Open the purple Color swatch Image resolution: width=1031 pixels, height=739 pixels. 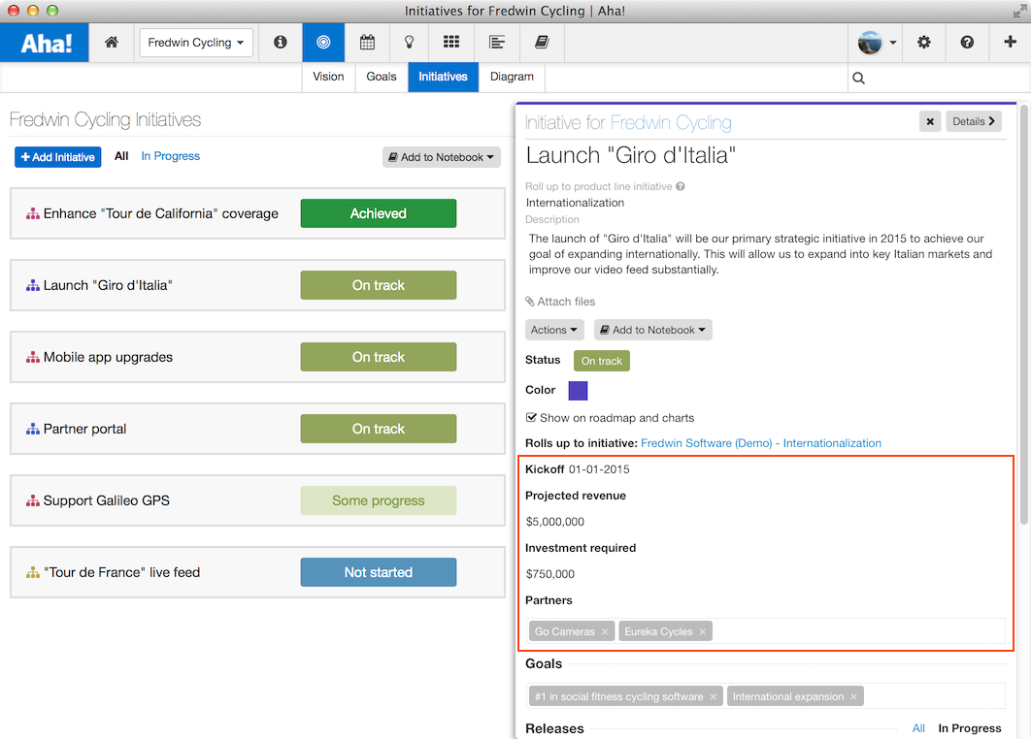578,391
